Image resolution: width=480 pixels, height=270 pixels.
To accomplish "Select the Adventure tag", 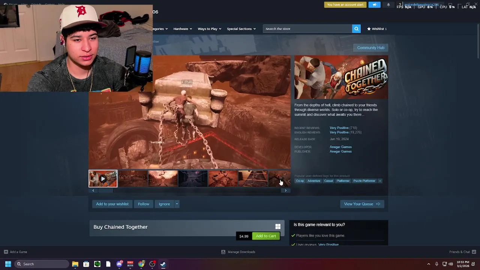I will (x=314, y=181).
